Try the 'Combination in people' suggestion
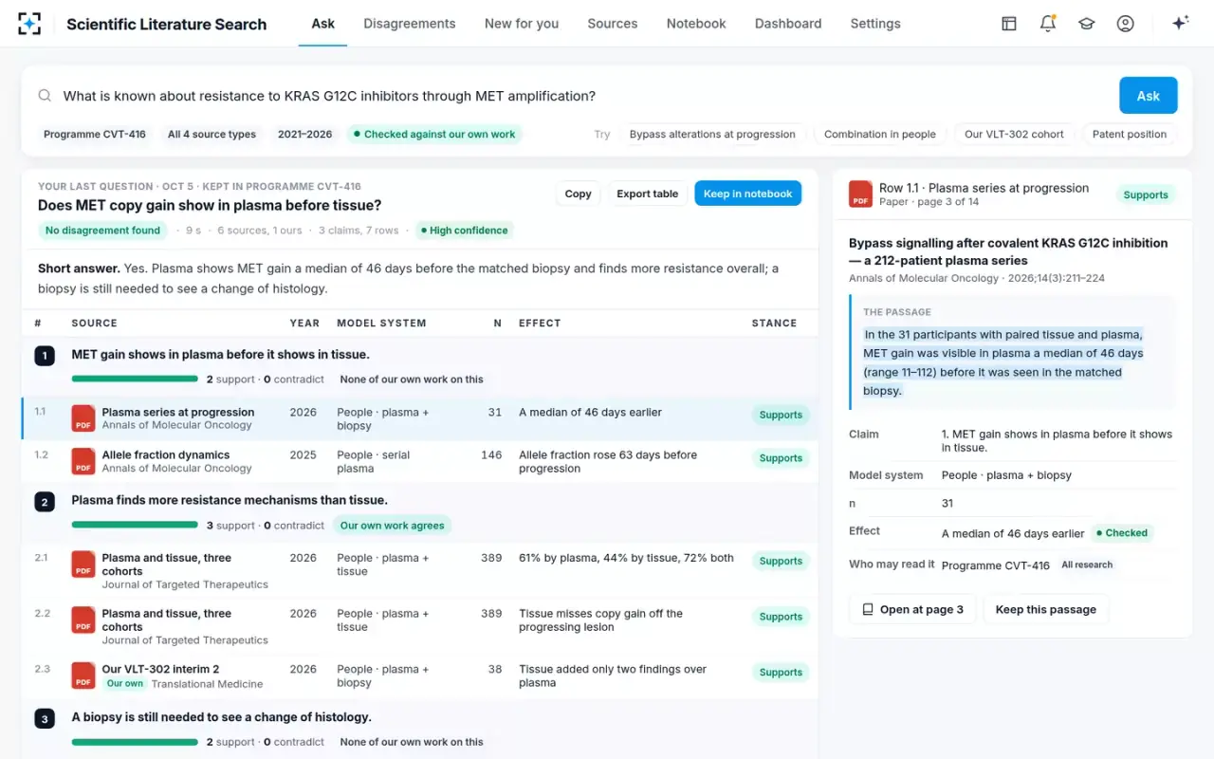Screen dimensions: 1214x759 point(880,135)
